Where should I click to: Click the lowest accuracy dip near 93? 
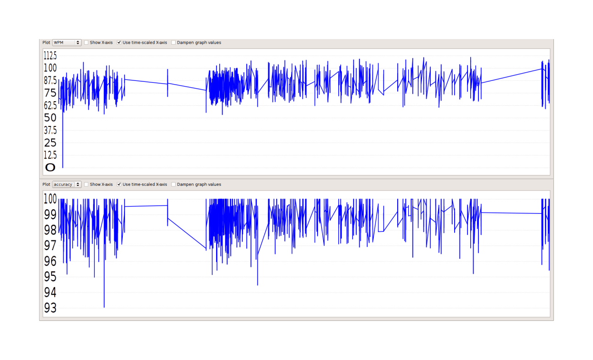tap(104, 303)
